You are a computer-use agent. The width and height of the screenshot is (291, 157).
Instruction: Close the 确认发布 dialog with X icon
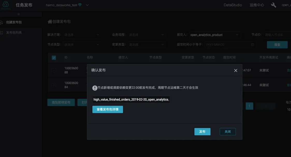(x=236, y=70)
